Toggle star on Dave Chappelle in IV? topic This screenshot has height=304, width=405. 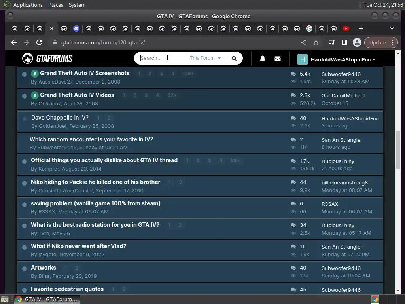(25, 119)
